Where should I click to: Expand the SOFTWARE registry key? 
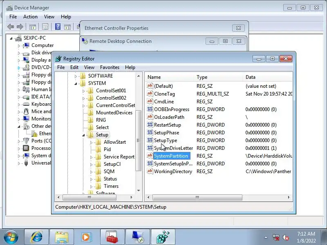pos(76,76)
